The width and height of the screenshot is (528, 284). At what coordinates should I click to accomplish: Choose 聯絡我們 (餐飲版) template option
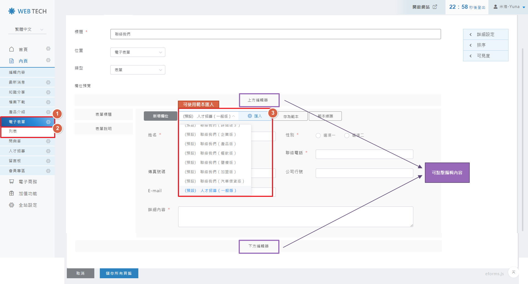pyautogui.click(x=210, y=153)
